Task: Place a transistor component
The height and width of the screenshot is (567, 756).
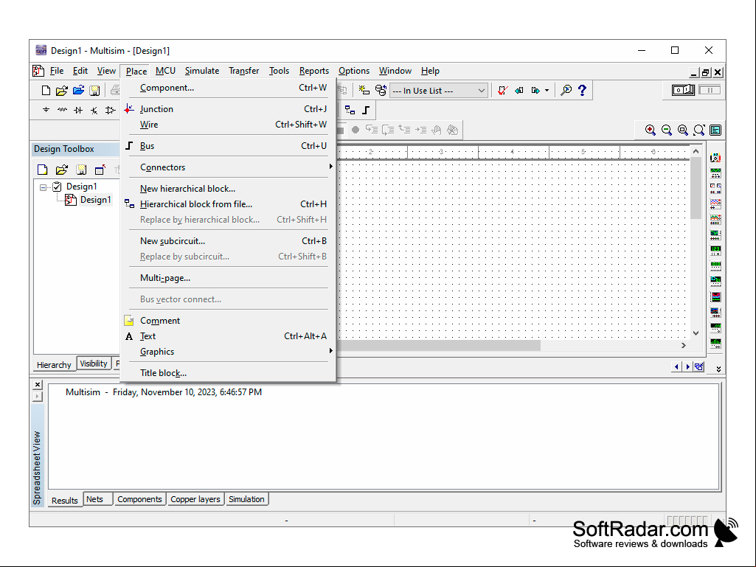Action: 94,110
